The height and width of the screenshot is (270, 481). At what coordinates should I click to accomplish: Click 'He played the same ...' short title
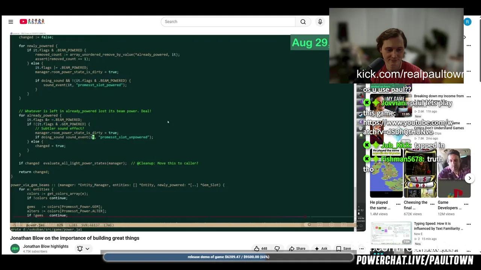click(380, 205)
